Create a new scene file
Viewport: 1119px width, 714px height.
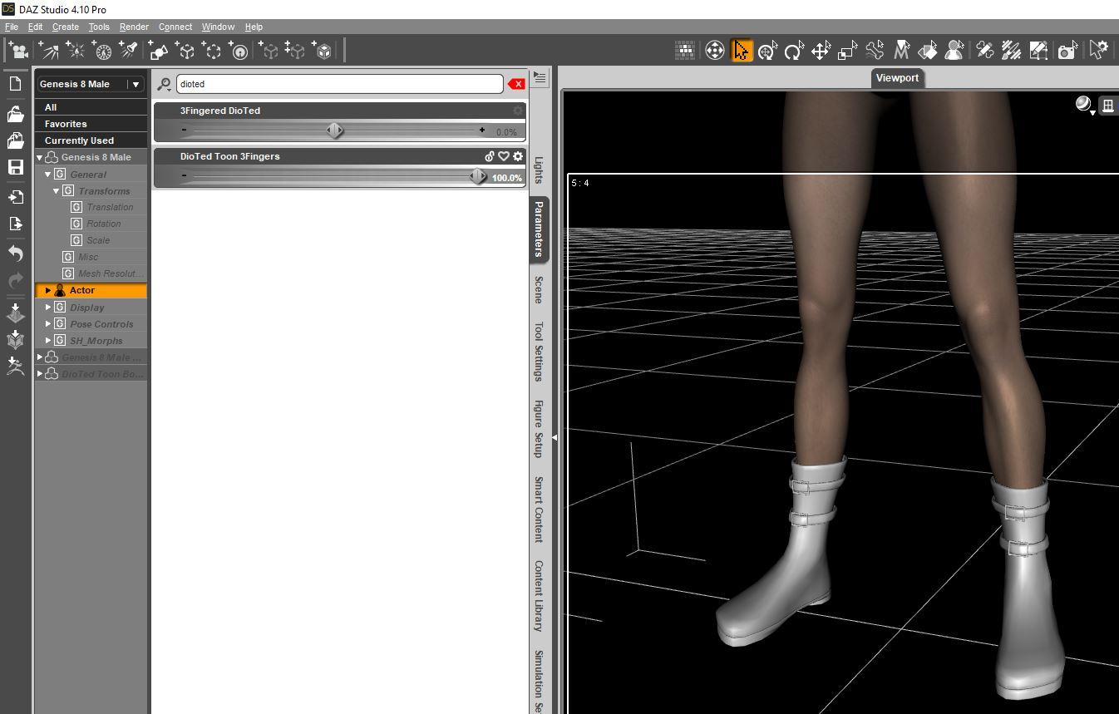pos(16,84)
